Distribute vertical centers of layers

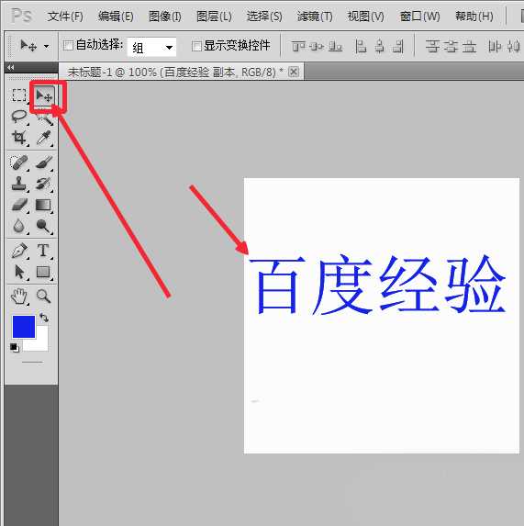click(x=451, y=46)
